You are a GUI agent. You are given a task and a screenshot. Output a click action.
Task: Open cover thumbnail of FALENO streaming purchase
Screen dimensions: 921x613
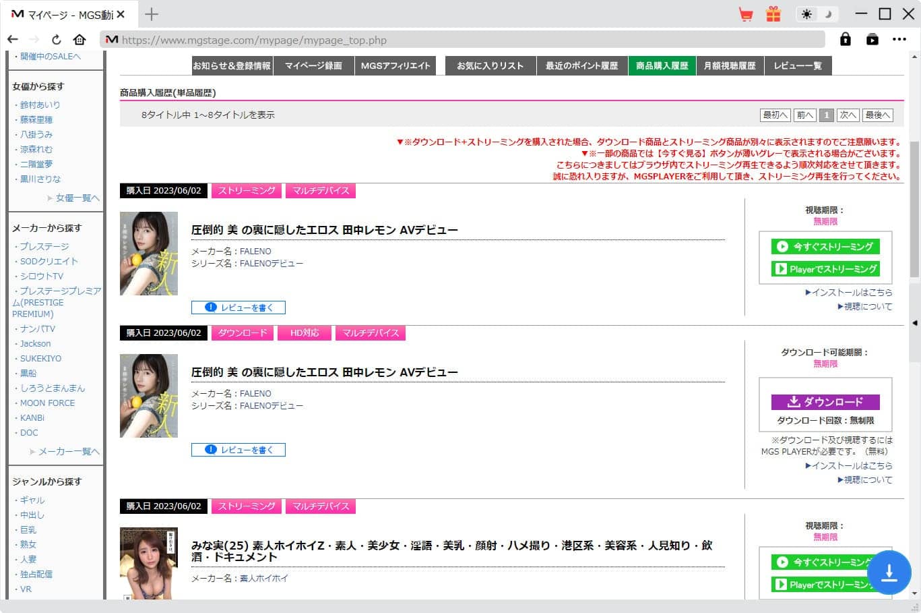(x=149, y=254)
